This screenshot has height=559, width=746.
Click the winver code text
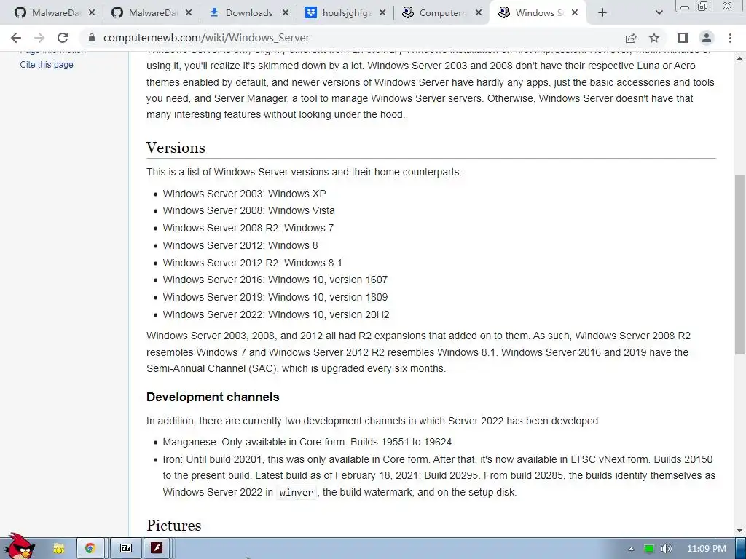point(297,493)
